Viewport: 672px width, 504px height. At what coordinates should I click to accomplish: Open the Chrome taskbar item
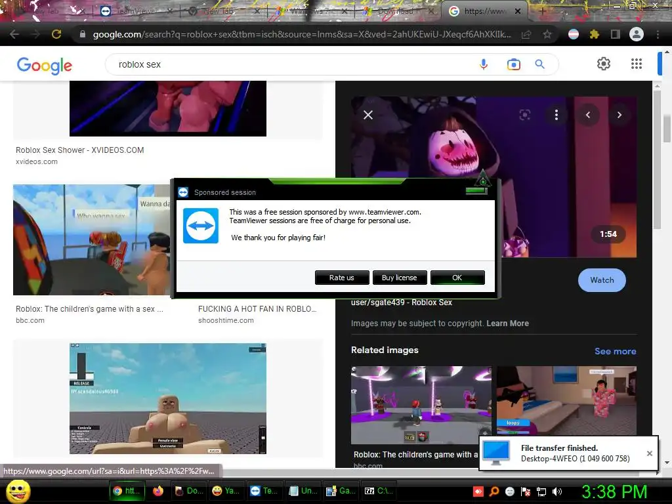pyautogui.click(x=127, y=491)
